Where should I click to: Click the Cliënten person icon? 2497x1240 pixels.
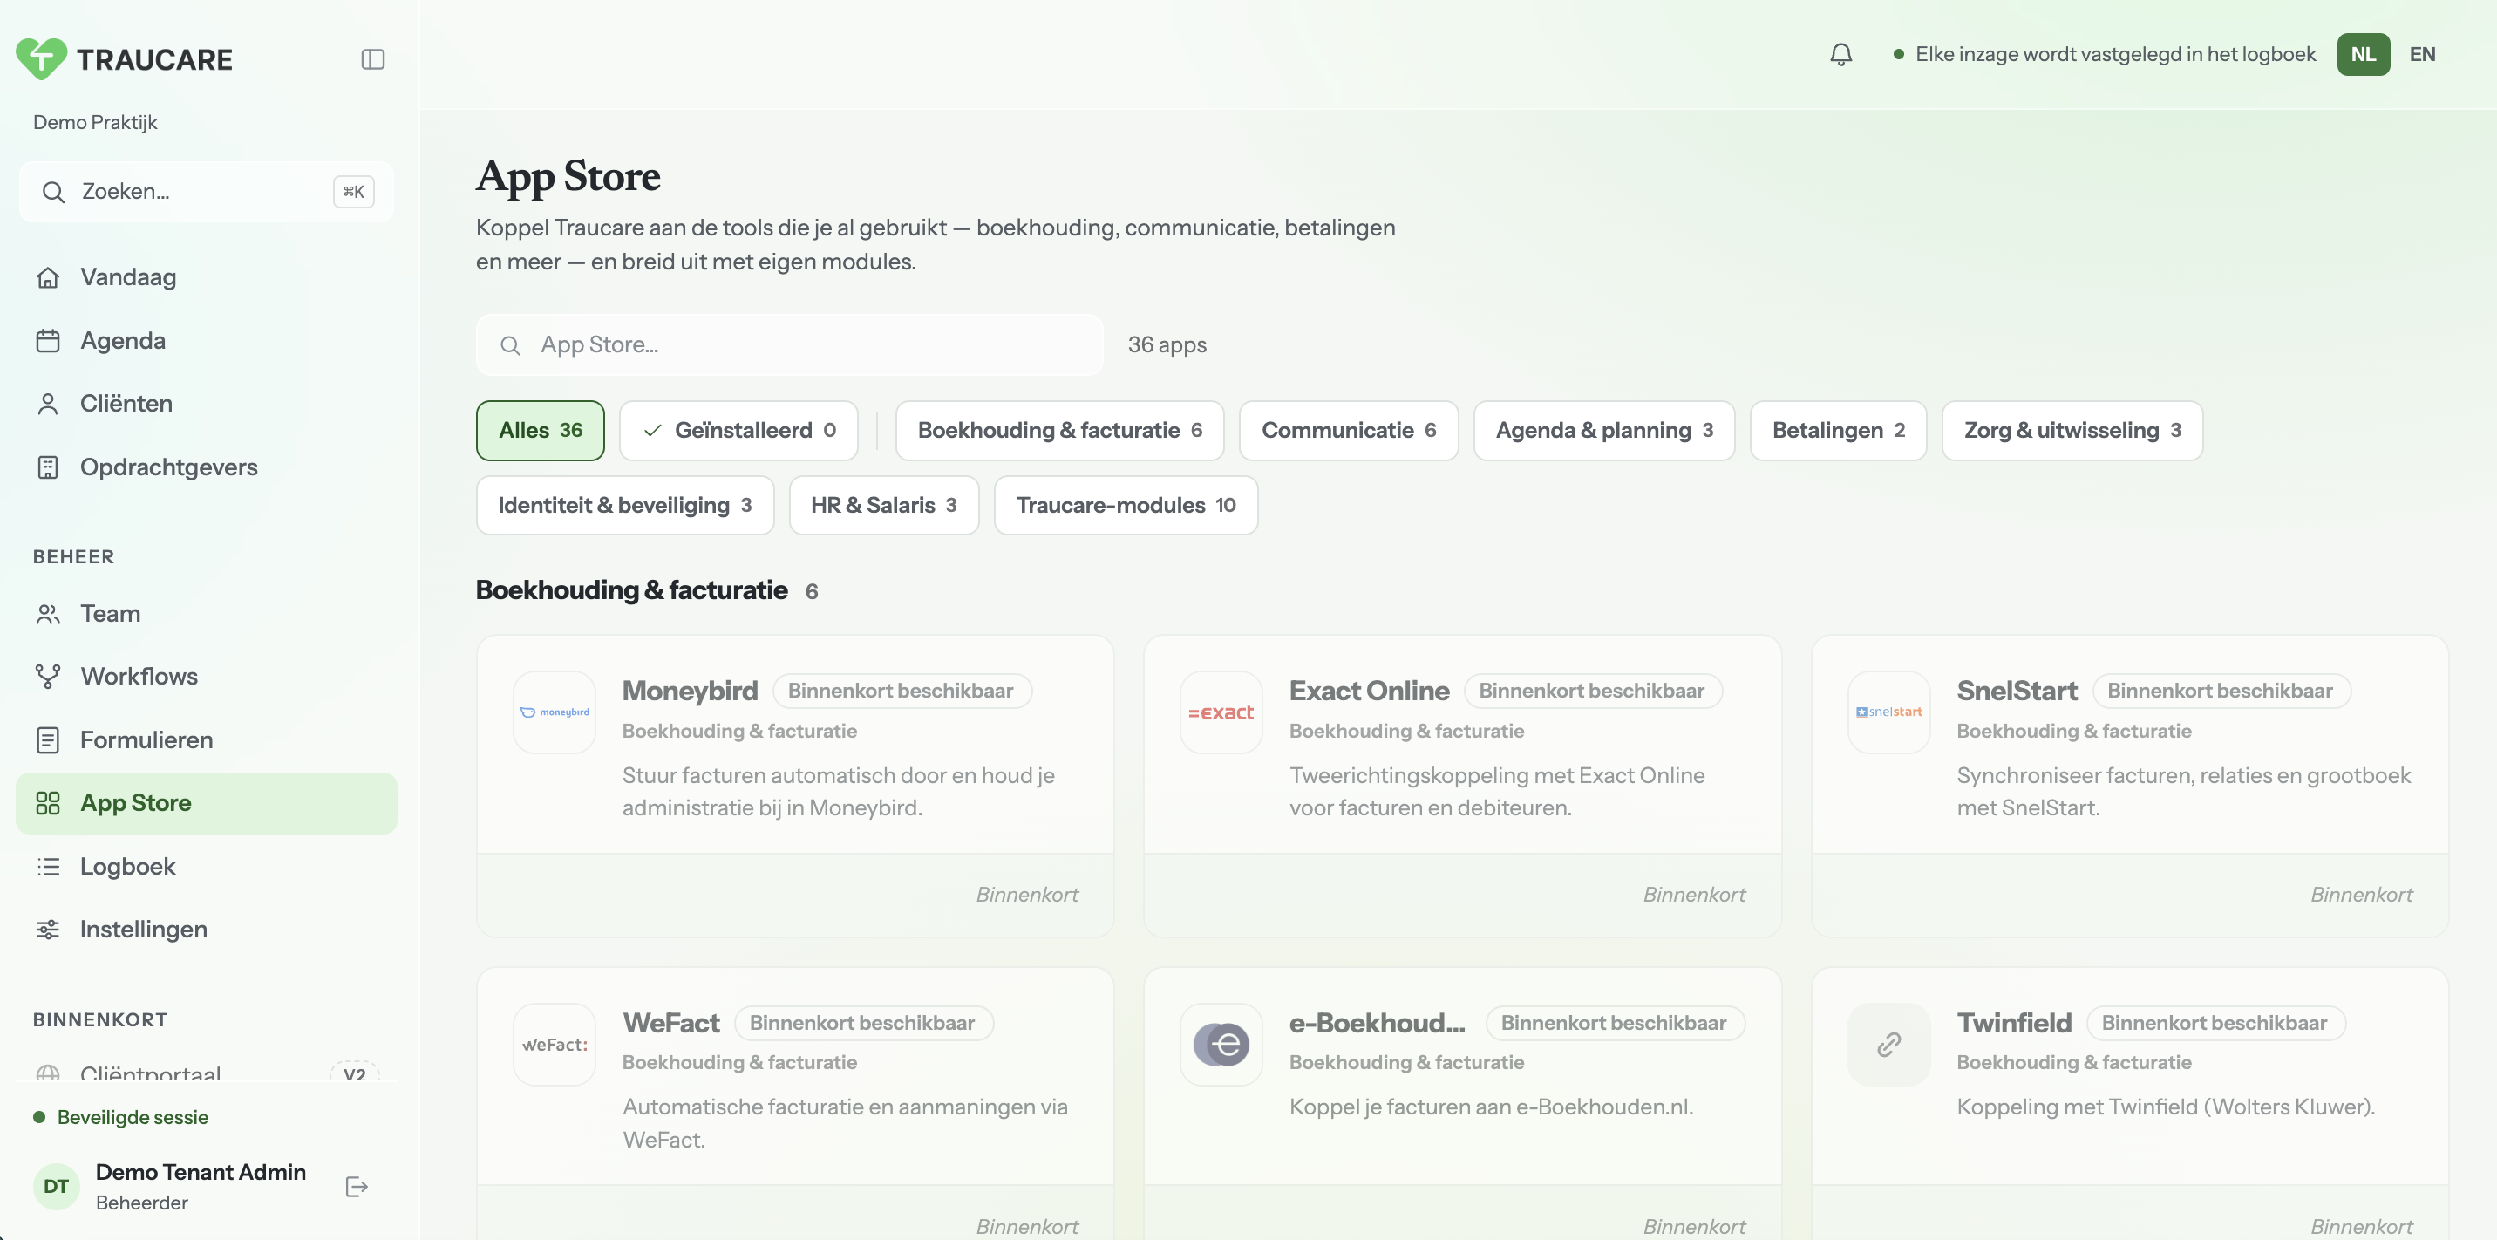[47, 405]
